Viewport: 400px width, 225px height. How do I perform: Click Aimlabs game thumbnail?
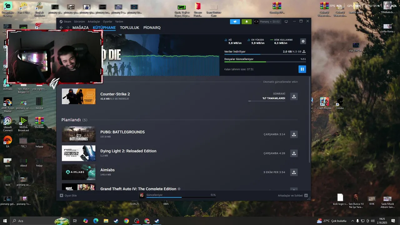pyautogui.click(x=78, y=172)
